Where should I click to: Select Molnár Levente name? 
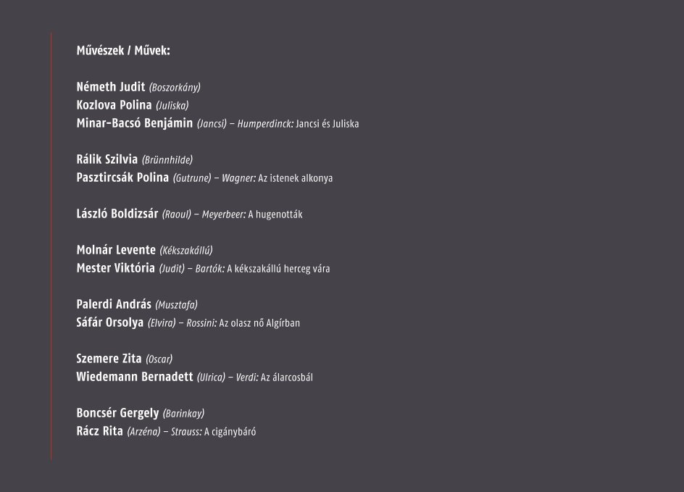(116, 250)
